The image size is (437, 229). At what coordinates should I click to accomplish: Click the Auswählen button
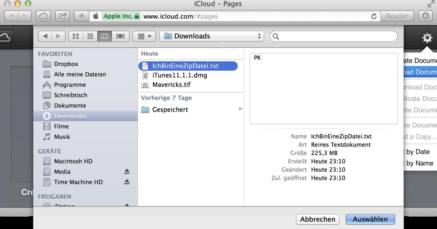tap(370, 219)
